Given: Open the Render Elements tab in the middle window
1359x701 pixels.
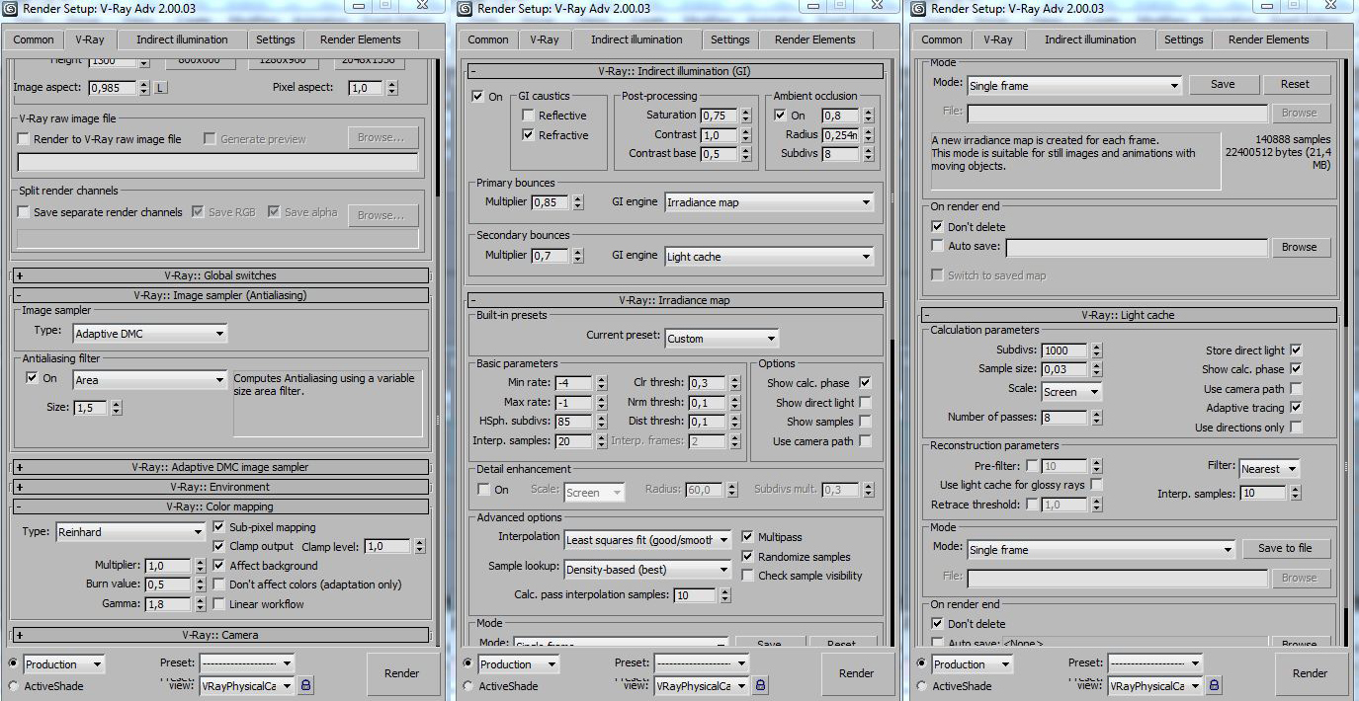Looking at the screenshot, I should click(815, 39).
